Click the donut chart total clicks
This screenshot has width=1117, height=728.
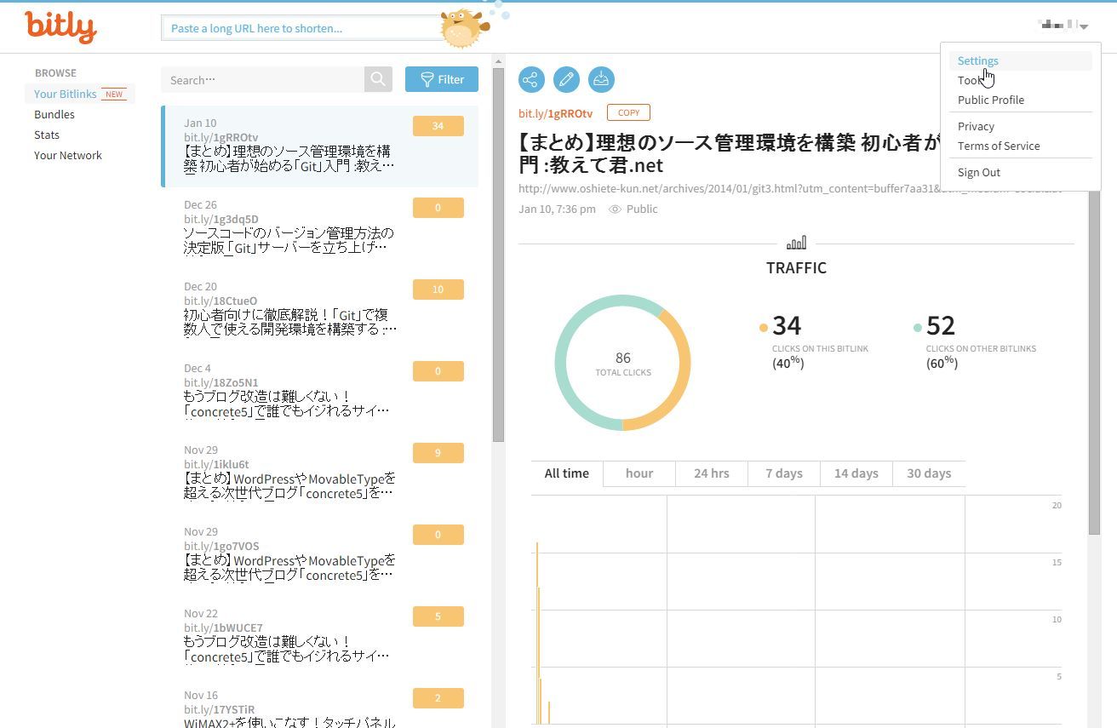[622, 363]
